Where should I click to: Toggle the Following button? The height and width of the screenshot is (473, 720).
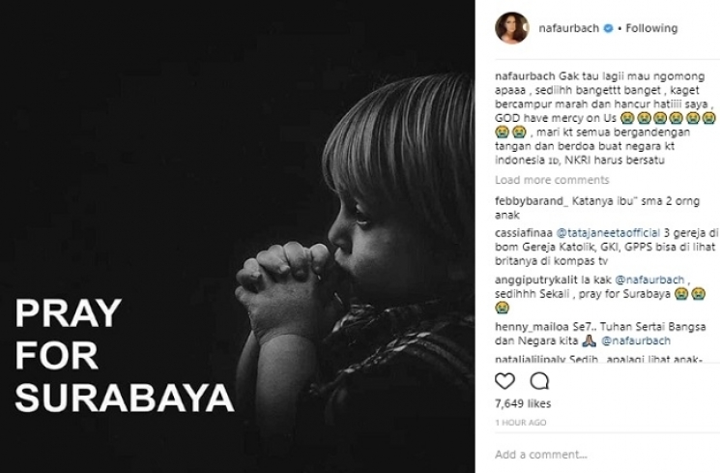[x=651, y=28]
